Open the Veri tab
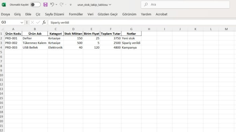 [90, 14]
